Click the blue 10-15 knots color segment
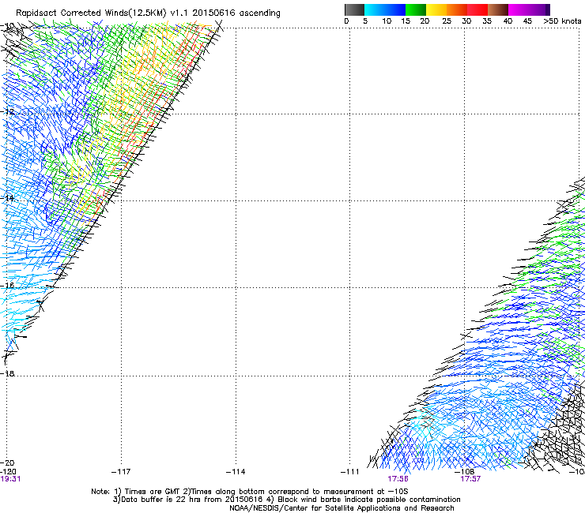This screenshot has height=513, width=585. tap(395, 9)
